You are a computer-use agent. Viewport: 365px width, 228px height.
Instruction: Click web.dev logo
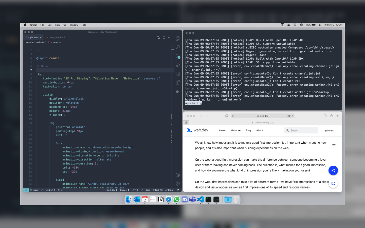coord(197,130)
